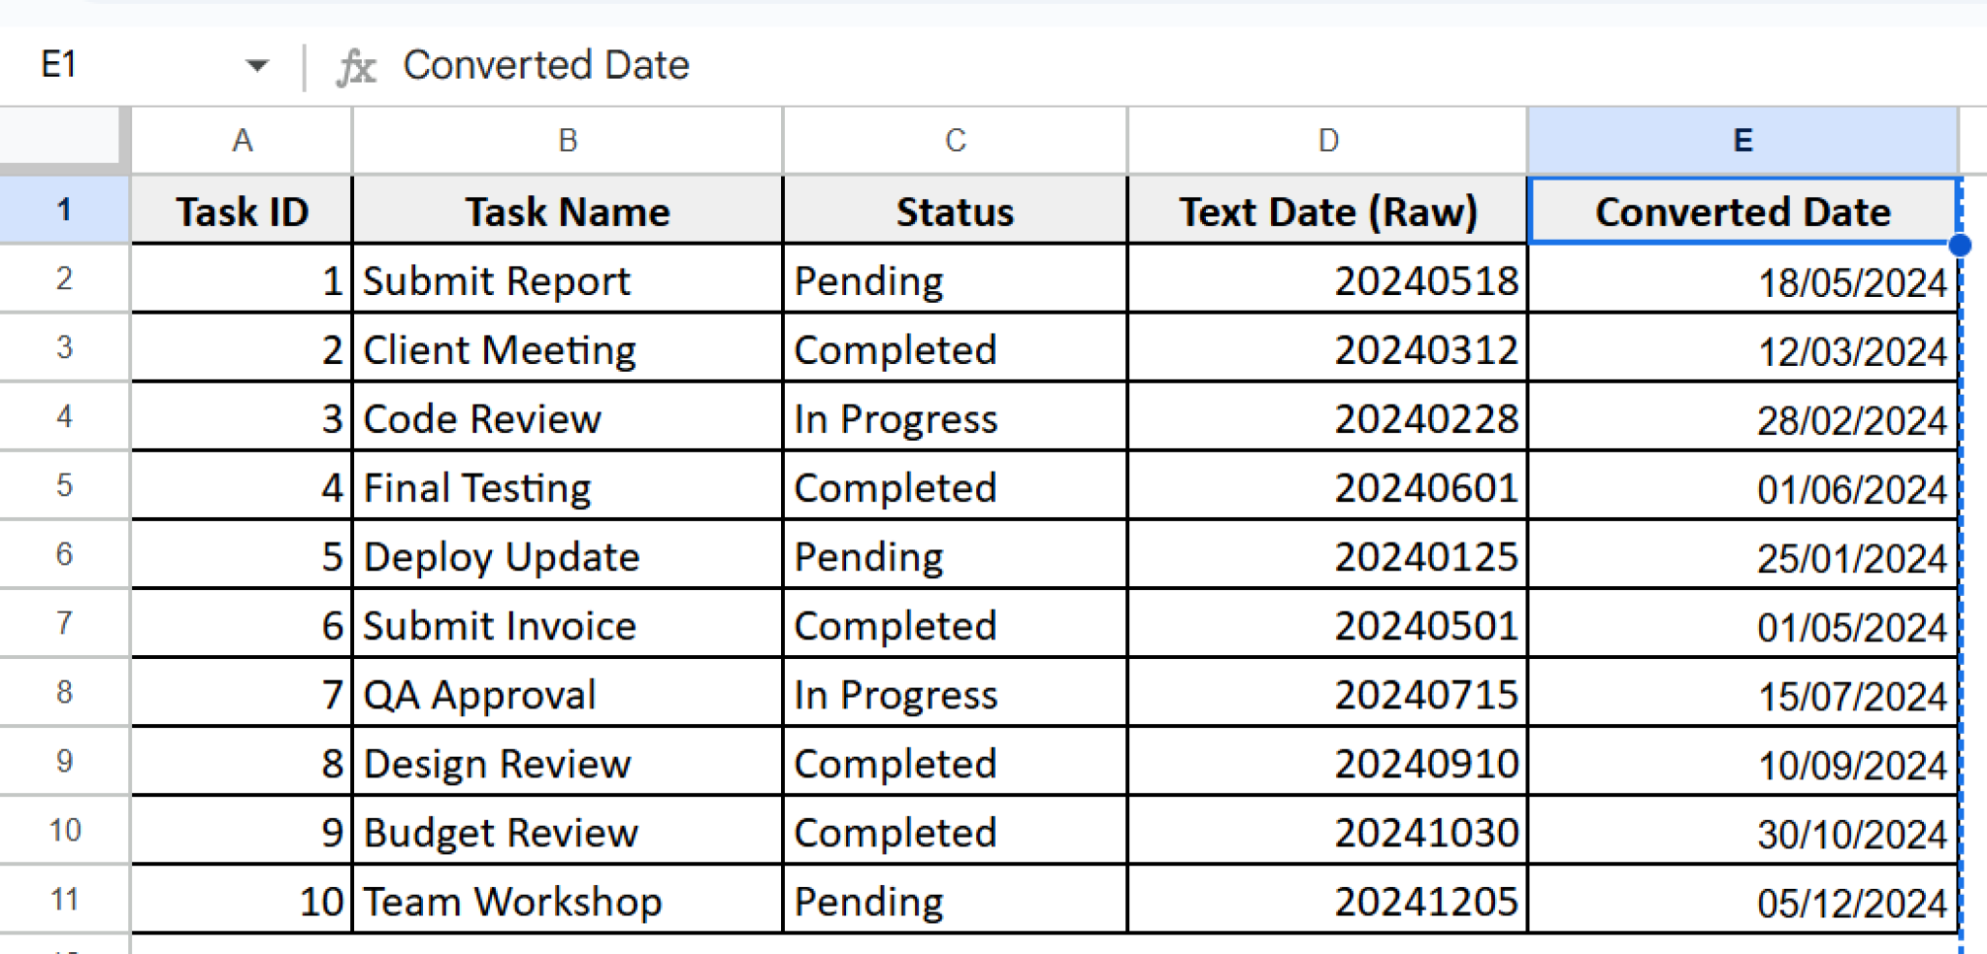Select column header E
This screenshot has height=954, width=1987.
(1743, 140)
